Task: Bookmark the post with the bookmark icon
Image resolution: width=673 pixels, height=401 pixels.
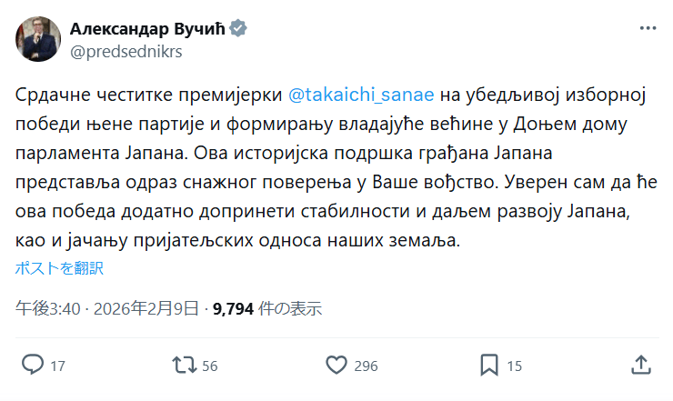Action: (489, 366)
